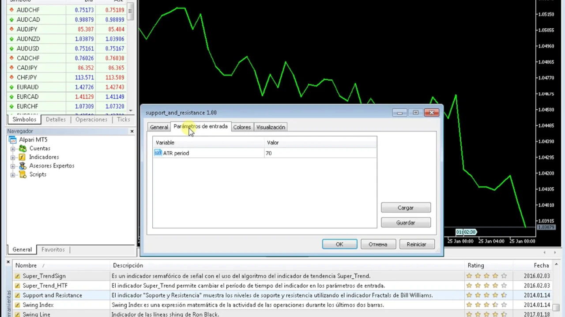This screenshot has width=565, height=317.
Task: Click the Swing Line indicator icon
Action: point(18,314)
